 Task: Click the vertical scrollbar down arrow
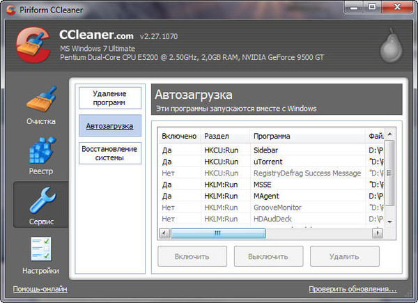[389, 221]
